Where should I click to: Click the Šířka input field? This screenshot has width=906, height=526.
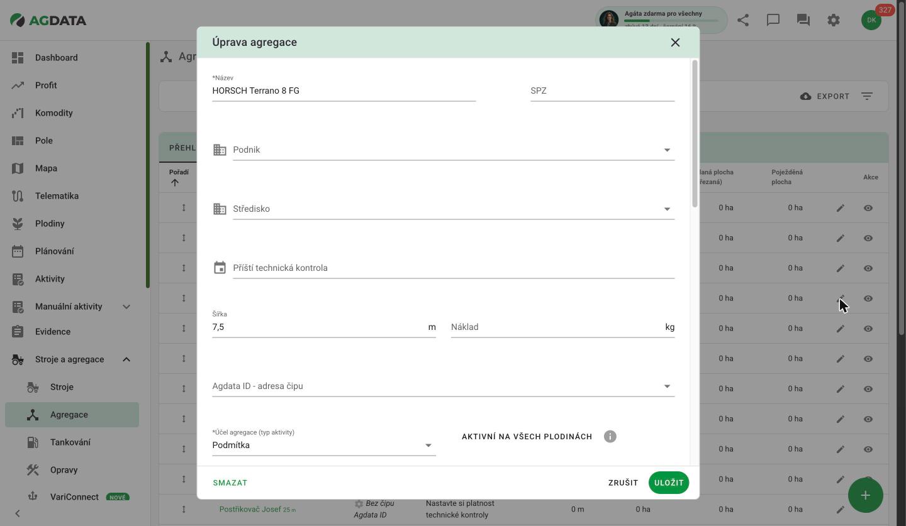pyautogui.click(x=318, y=327)
